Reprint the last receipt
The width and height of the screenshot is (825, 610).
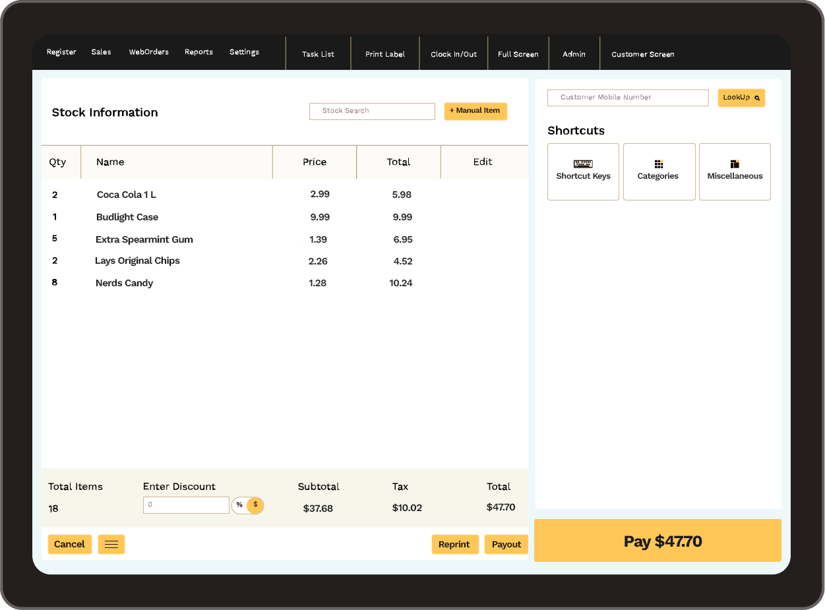[x=454, y=544]
